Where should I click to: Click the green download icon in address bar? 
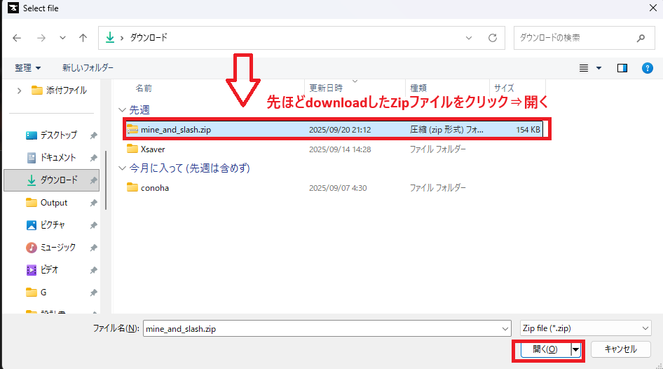[x=110, y=38]
